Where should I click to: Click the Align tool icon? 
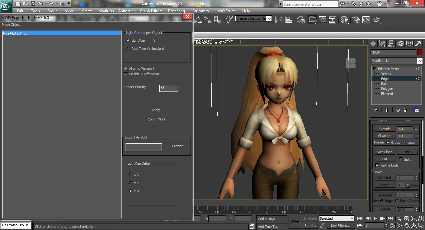(289, 20)
